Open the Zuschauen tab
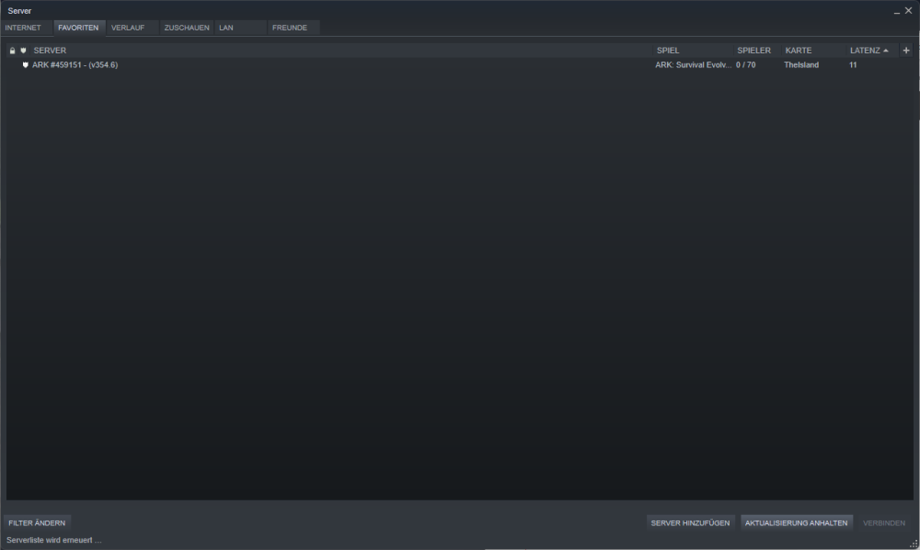The width and height of the screenshot is (920, 550). (187, 28)
